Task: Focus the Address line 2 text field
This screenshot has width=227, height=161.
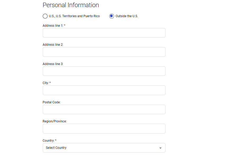Action: (x=104, y=52)
